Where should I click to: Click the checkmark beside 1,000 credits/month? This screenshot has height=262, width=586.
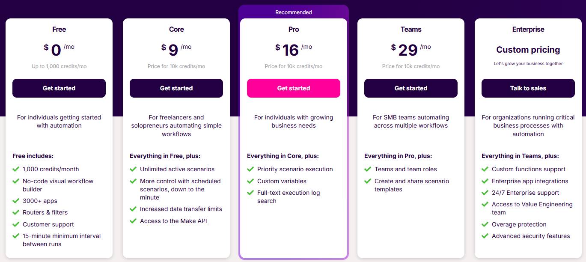pyautogui.click(x=16, y=169)
